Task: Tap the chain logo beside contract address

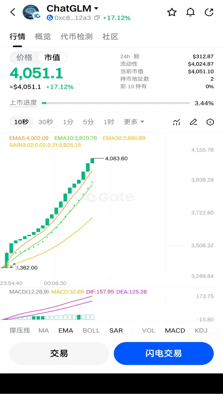Action: (50, 18)
